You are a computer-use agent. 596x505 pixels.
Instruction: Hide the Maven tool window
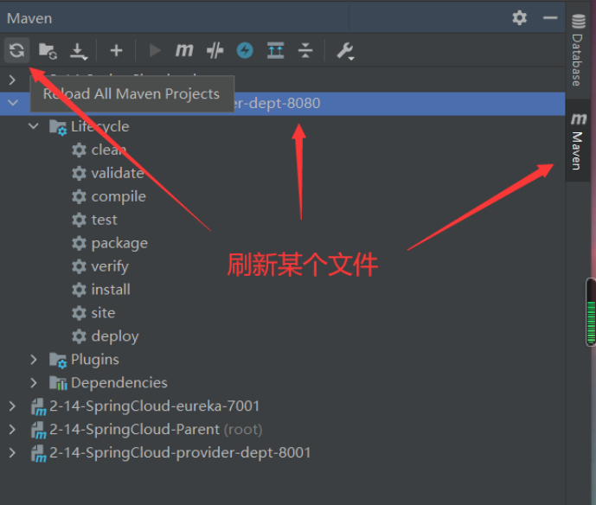[x=550, y=17]
